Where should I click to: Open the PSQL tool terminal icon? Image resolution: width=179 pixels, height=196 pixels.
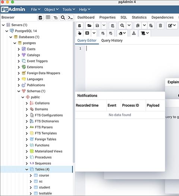[70, 18]
